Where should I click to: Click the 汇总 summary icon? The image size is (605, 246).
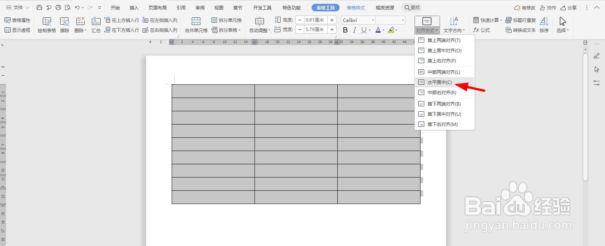pos(96,25)
